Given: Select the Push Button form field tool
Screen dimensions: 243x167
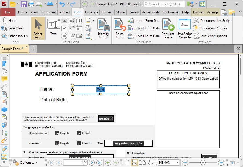Looking at the screenshot, I should click(64, 20).
